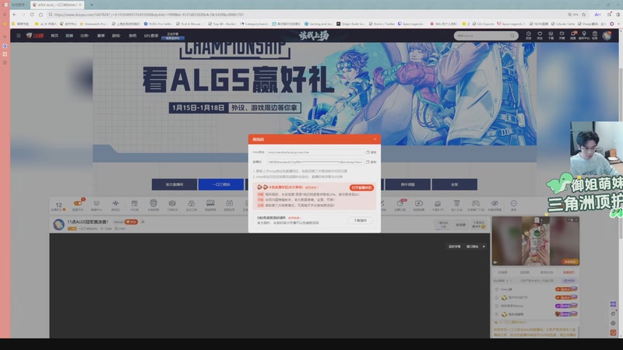Close the orange stream-code dialog
This screenshot has height=350, width=623.
coord(375,139)
